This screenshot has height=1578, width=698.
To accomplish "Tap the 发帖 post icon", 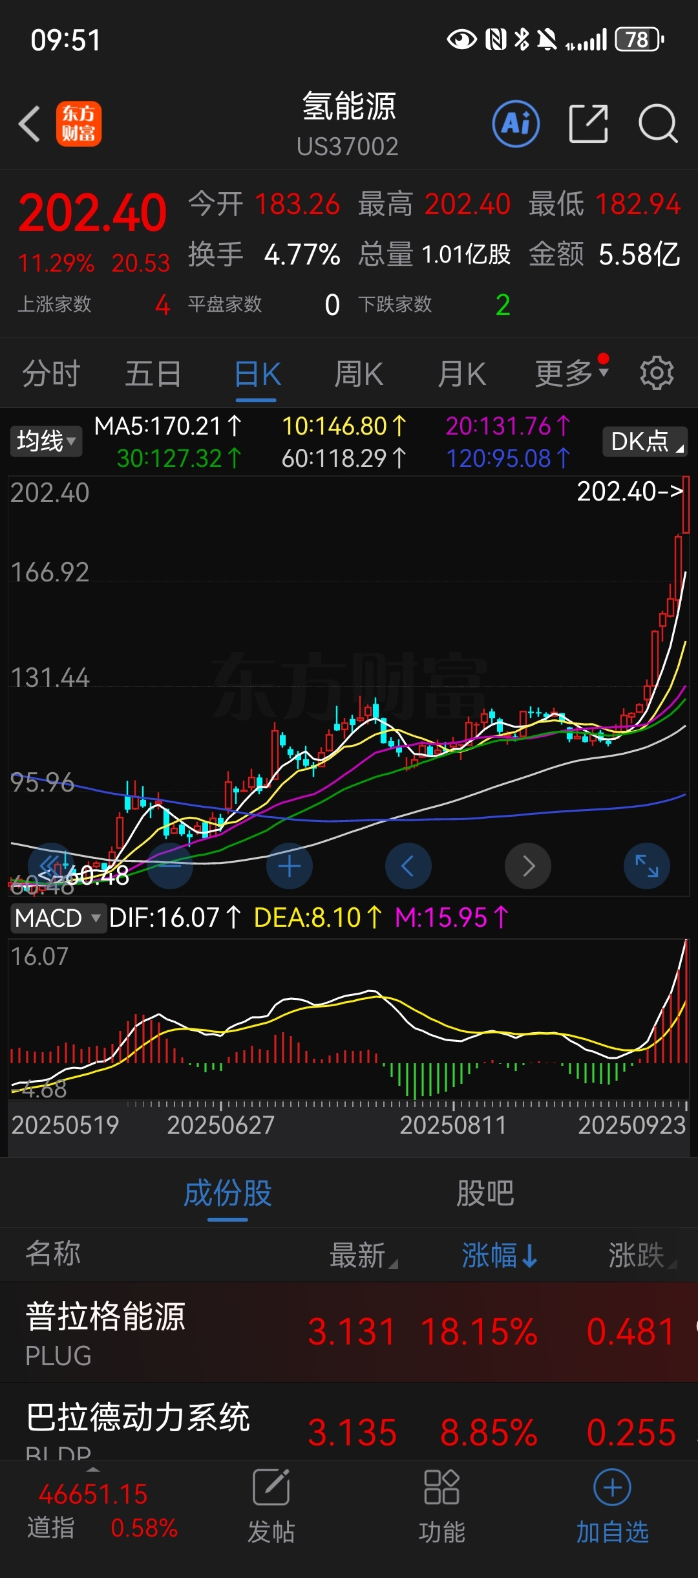I will click(x=271, y=1507).
